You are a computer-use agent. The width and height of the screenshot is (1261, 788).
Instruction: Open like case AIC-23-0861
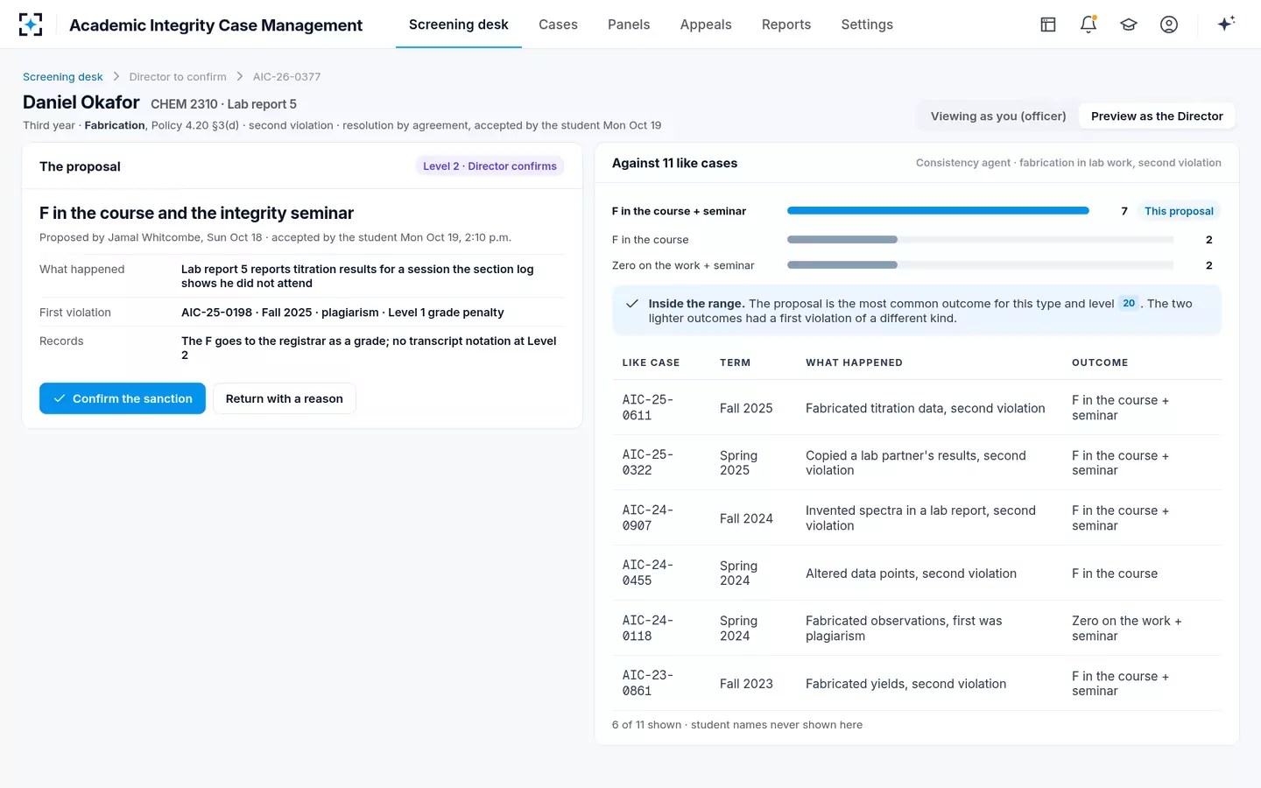[x=648, y=683]
